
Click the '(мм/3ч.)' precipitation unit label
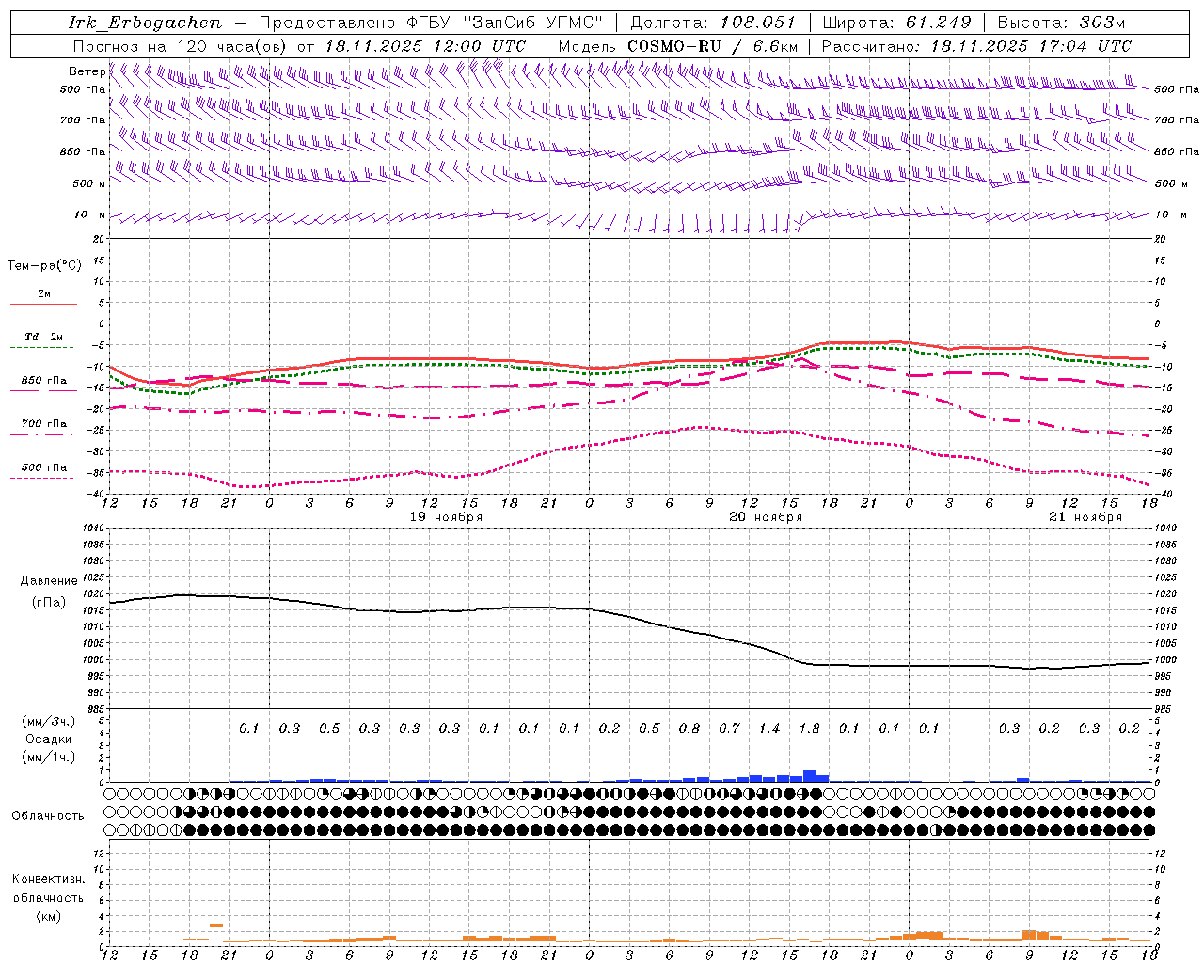point(49,721)
